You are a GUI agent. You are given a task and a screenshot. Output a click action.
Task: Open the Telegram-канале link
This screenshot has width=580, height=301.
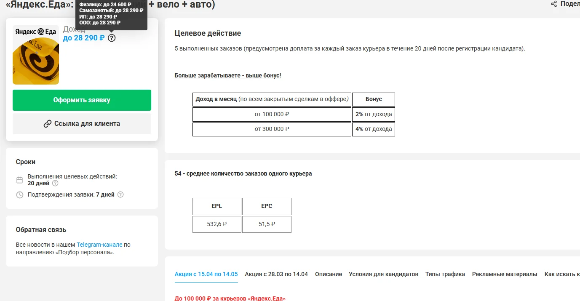click(99, 245)
